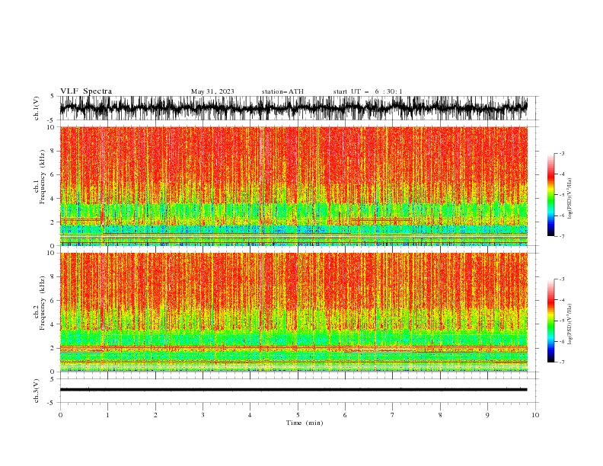Click the ch.1(V) waveform axis label
The image size is (603, 466).
(x=37, y=108)
